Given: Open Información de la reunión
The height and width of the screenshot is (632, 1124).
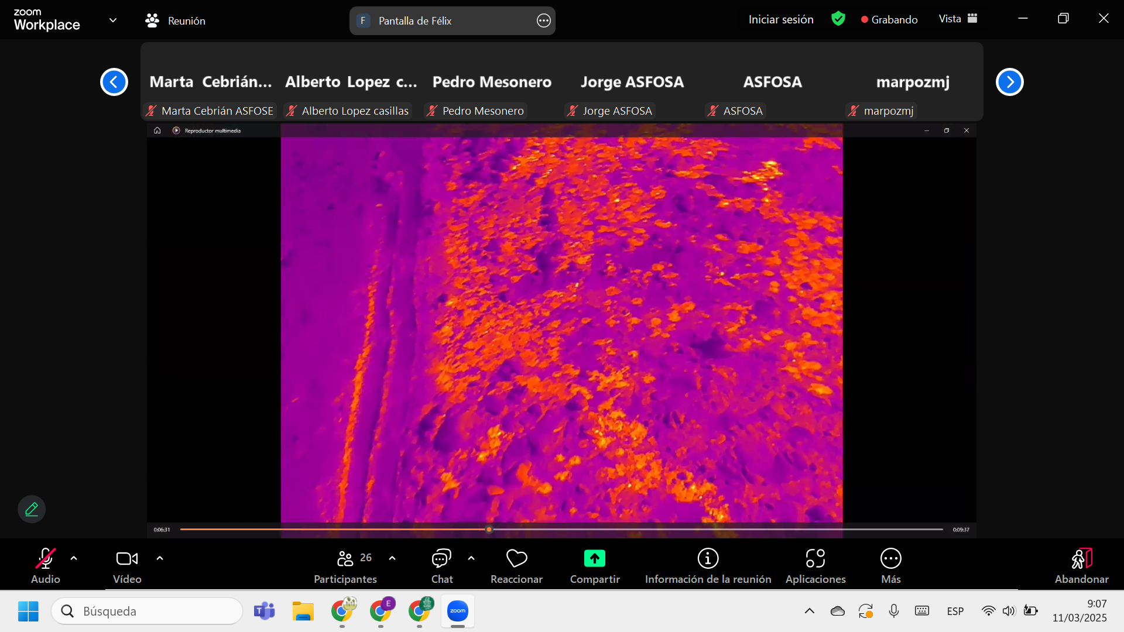Looking at the screenshot, I should [x=708, y=559].
